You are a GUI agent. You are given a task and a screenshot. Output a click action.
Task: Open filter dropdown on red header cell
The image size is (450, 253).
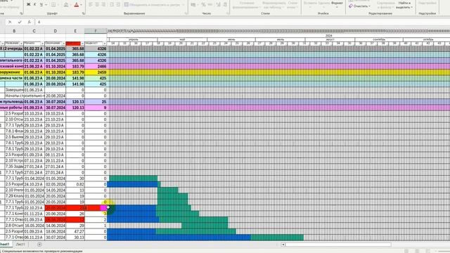pyautogui.click(x=82, y=44)
